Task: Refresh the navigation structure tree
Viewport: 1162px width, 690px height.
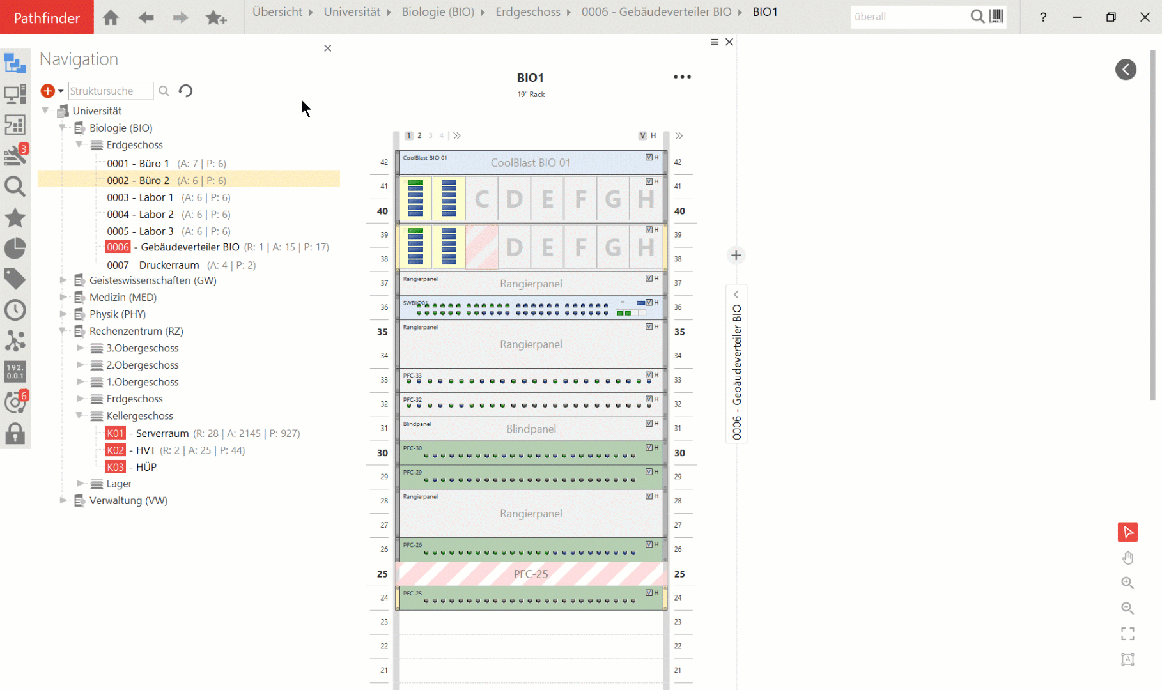Action: click(185, 91)
